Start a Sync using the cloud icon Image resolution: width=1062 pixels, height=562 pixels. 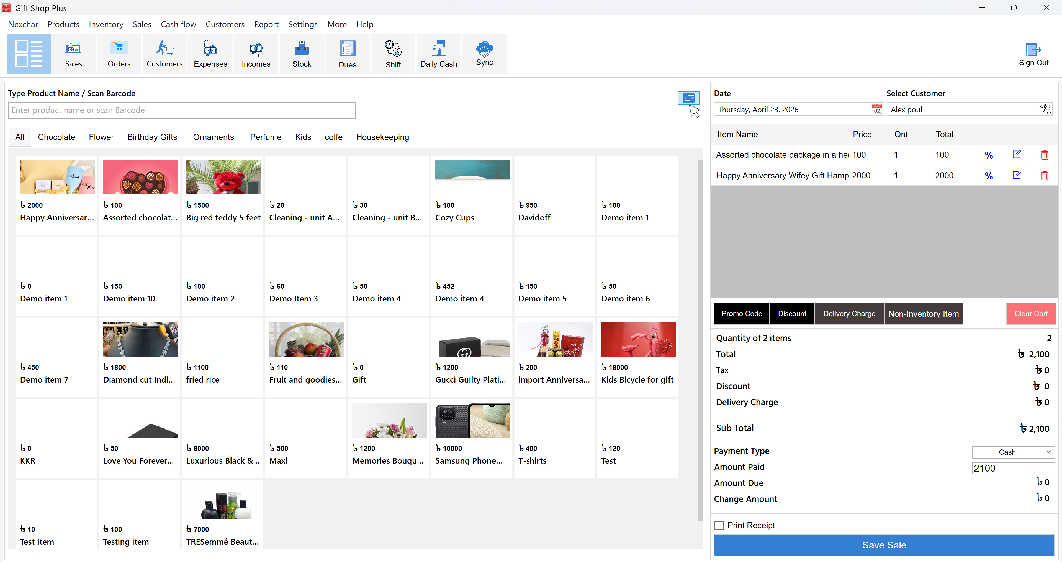coord(484,54)
